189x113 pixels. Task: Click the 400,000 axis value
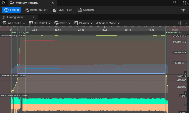[182, 80]
